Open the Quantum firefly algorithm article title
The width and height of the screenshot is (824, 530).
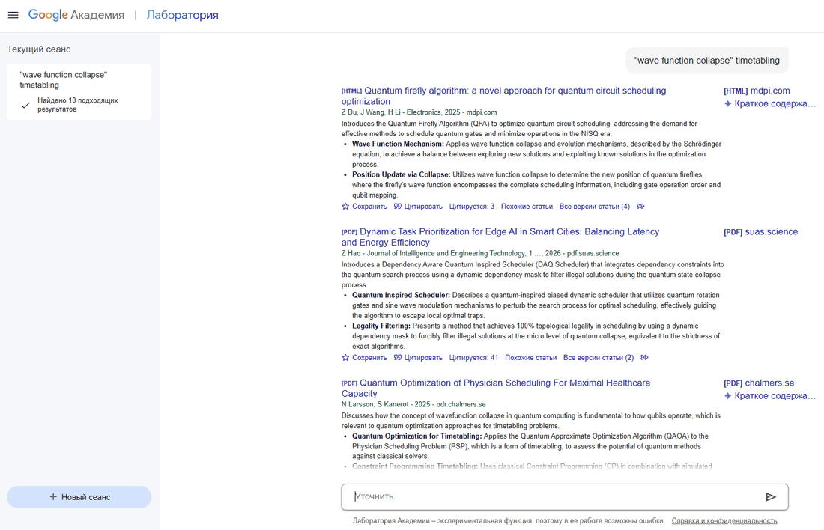tap(503, 96)
